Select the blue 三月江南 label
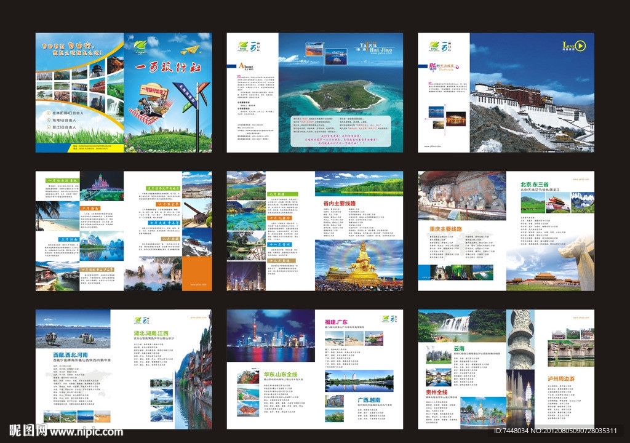This screenshot has height=443, width=630. coord(69,239)
